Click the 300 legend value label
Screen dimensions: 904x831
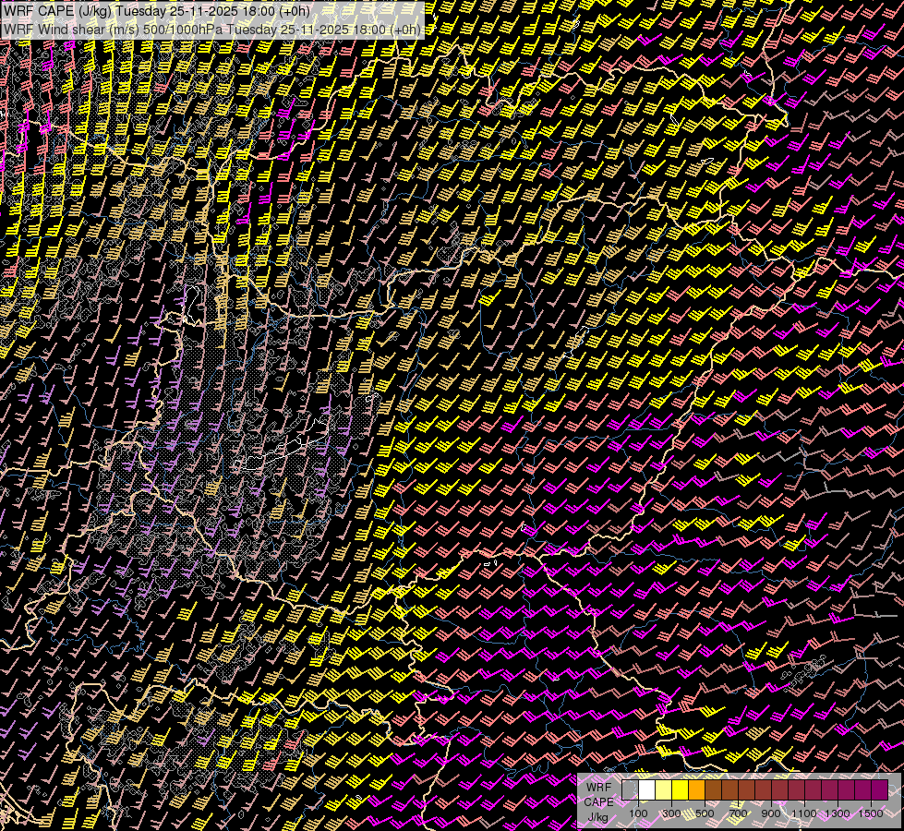(671, 813)
